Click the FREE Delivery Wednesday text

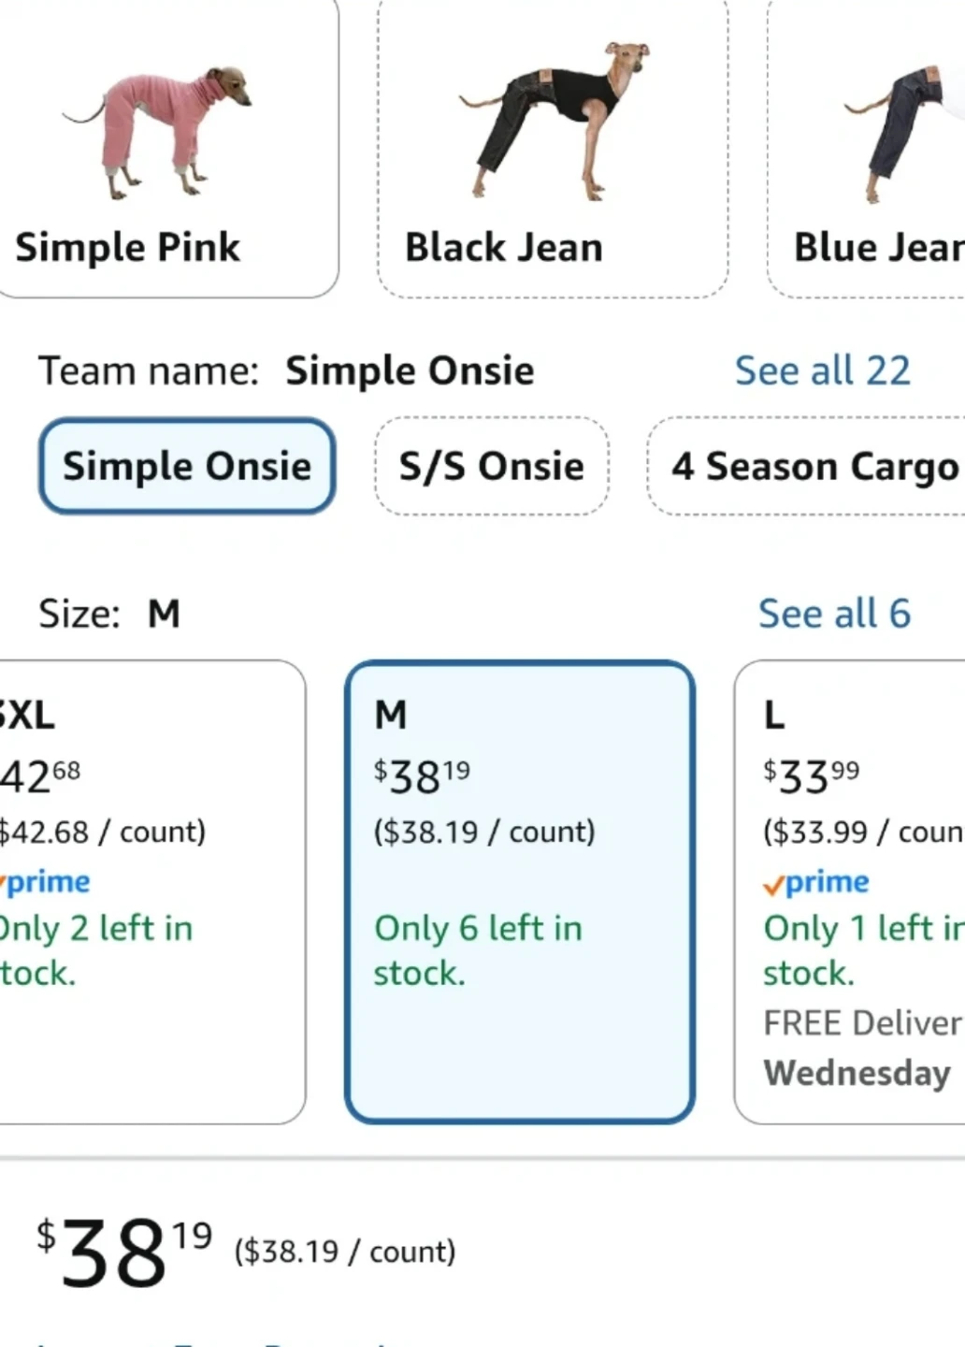[x=862, y=1048]
